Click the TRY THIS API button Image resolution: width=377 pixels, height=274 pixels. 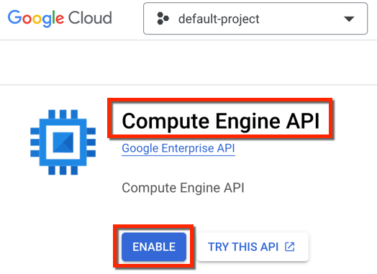[253, 247]
